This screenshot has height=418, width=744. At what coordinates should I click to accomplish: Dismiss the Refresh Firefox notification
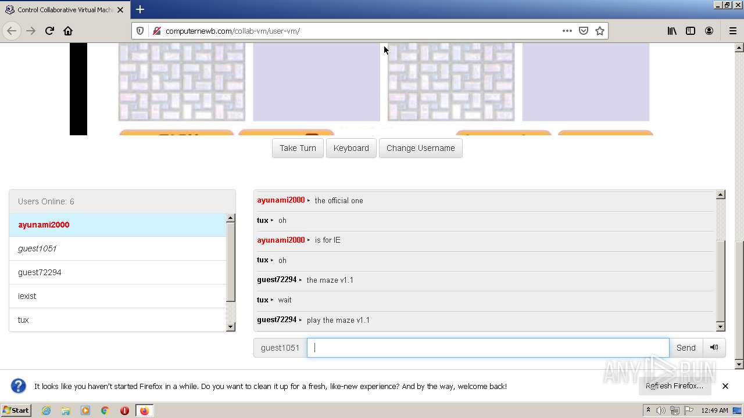coord(725,386)
